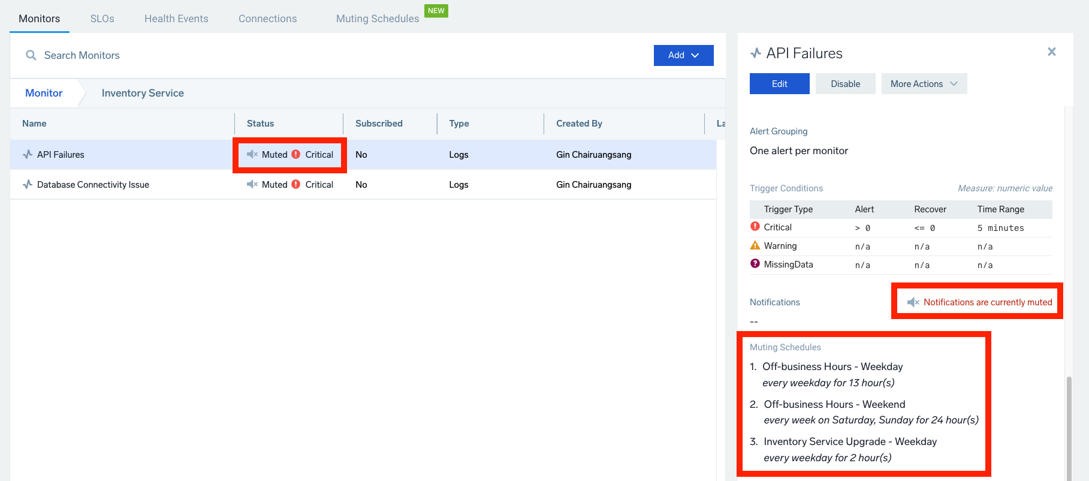
Task: Open the Health Events tab
Action: coord(176,19)
